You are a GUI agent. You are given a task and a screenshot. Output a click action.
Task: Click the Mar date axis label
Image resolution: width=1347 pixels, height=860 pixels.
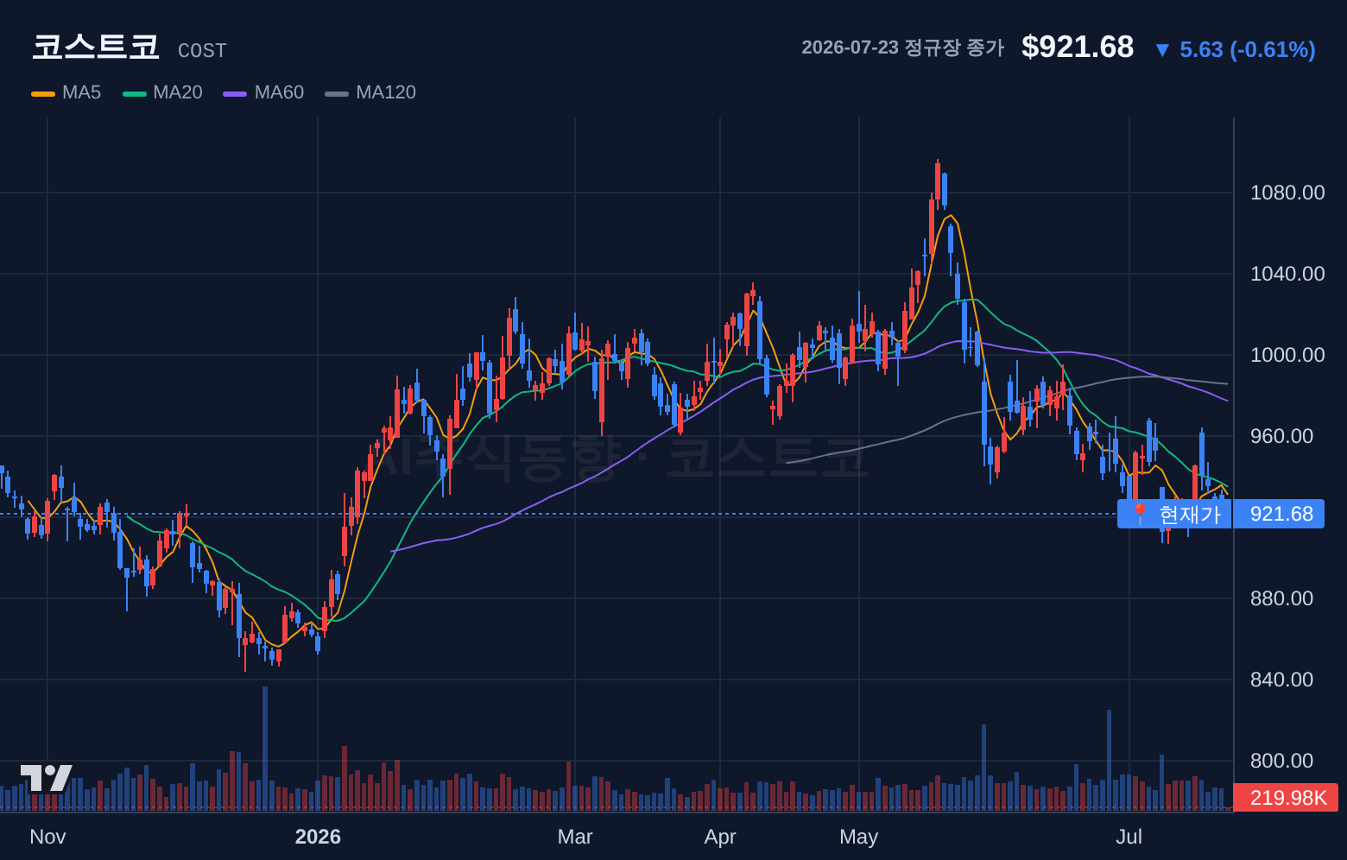[575, 837]
